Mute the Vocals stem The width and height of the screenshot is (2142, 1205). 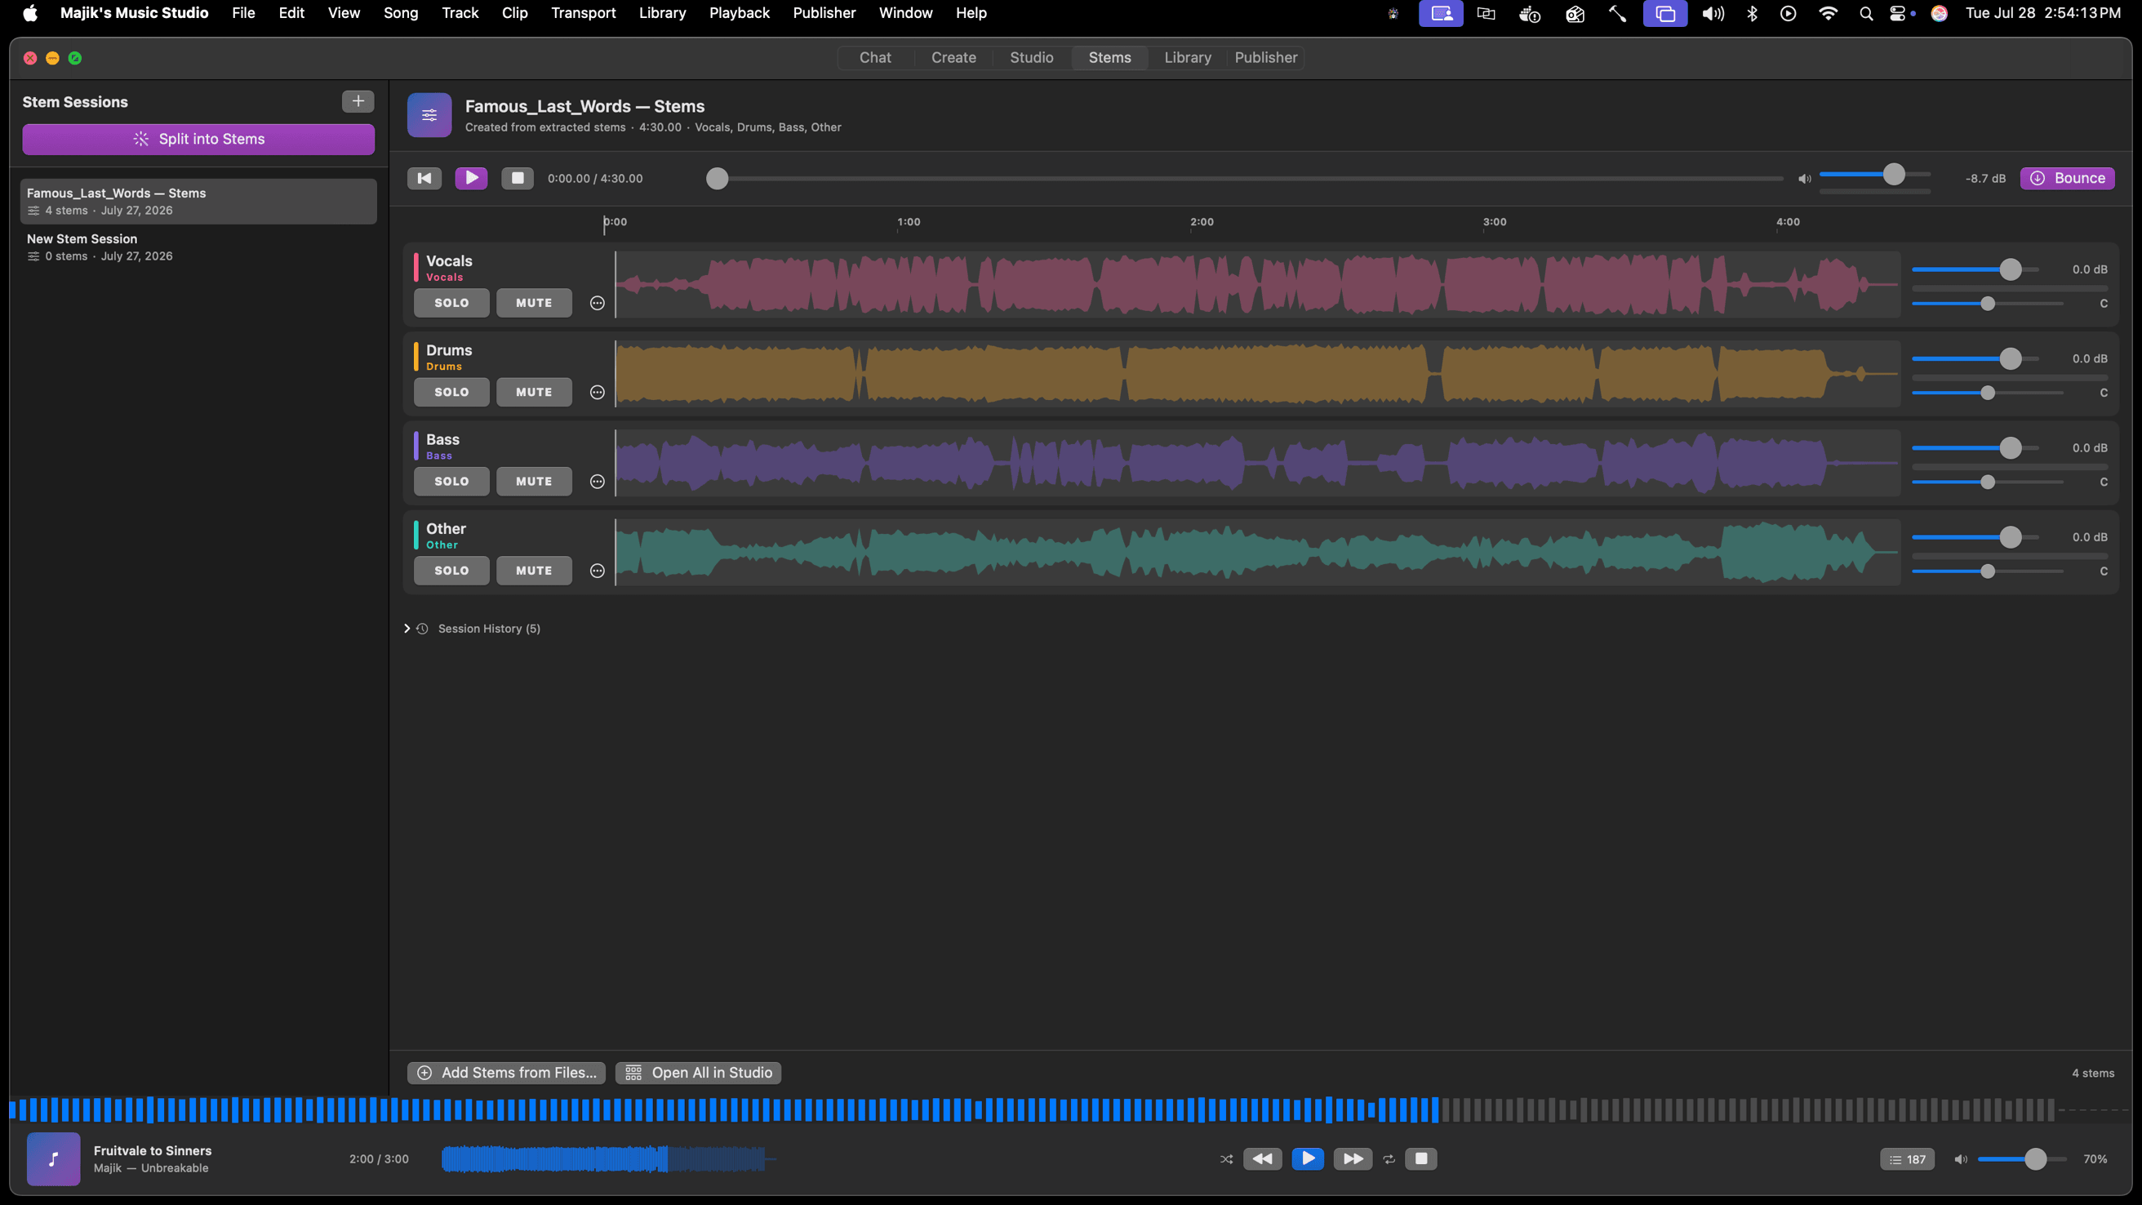pyautogui.click(x=534, y=303)
